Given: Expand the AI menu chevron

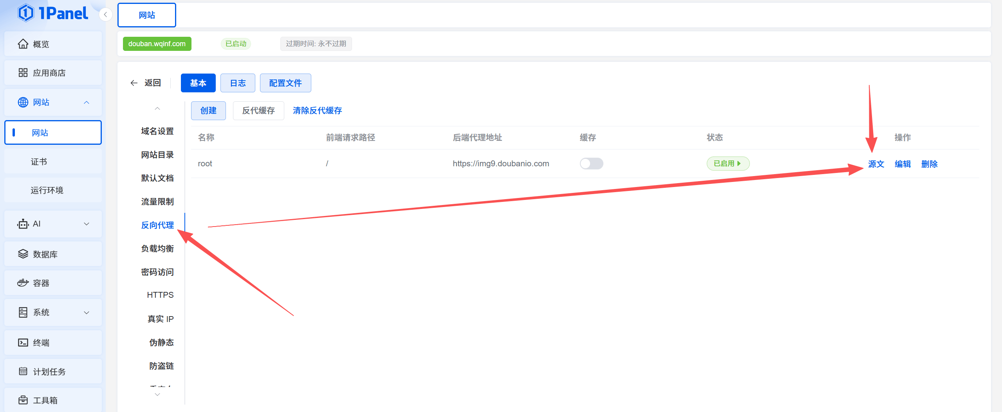Looking at the screenshot, I should pos(87,224).
